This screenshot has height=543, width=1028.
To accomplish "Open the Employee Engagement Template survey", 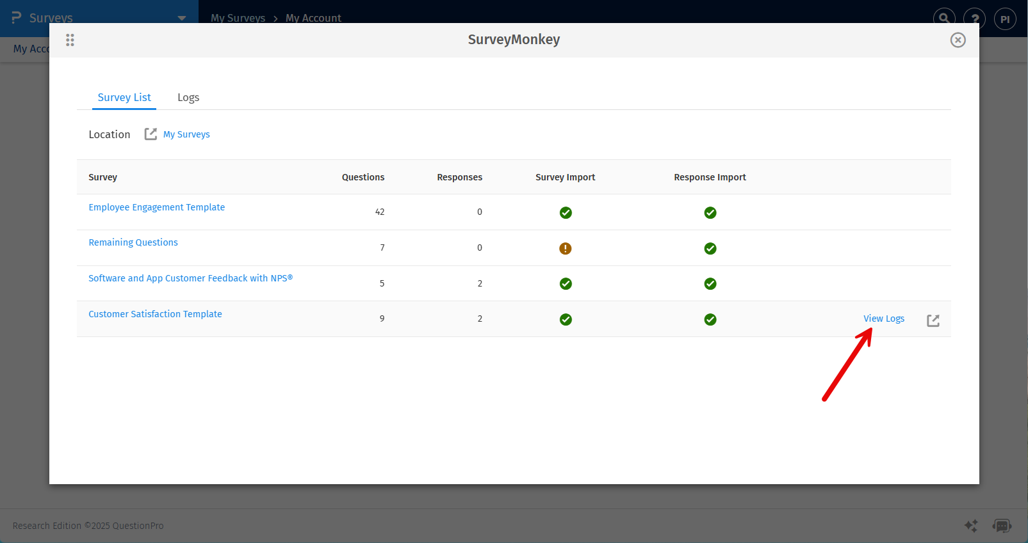I will coord(156,207).
